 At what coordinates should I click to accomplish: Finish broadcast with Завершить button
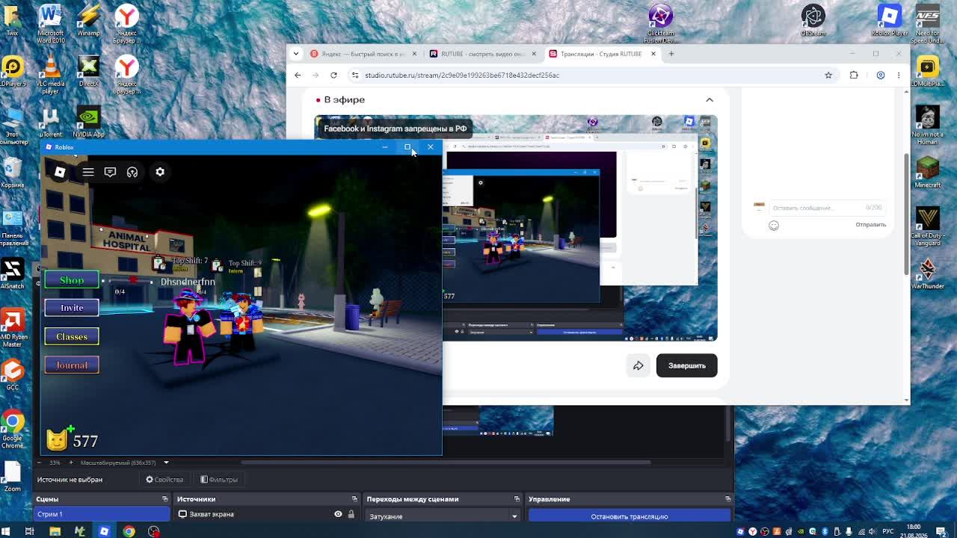click(x=686, y=365)
